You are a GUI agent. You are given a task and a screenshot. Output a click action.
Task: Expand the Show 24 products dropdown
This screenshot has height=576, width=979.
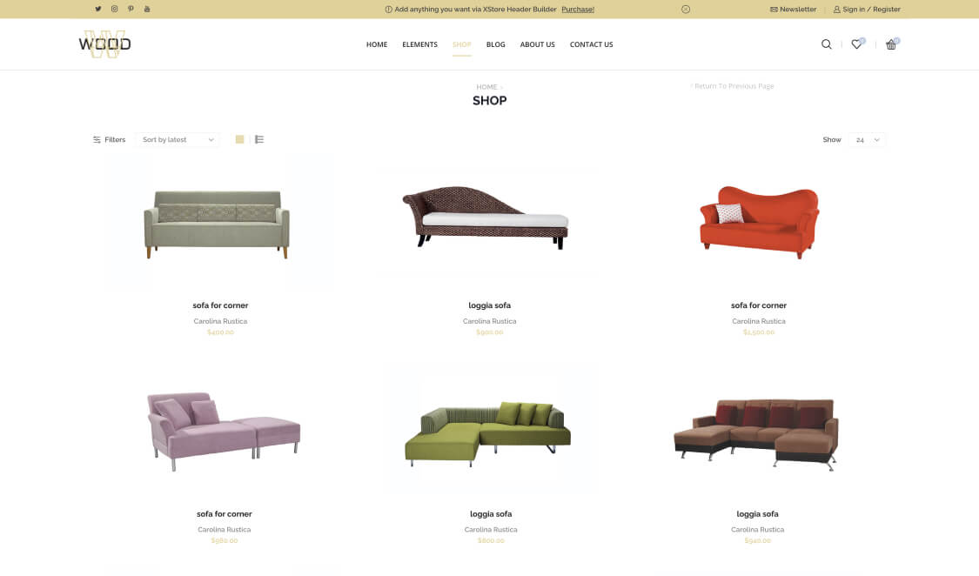tap(868, 140)
